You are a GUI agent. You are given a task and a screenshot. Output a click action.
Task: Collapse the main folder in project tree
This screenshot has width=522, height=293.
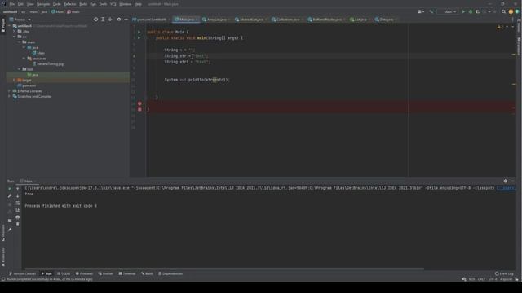tap(20, 42)
